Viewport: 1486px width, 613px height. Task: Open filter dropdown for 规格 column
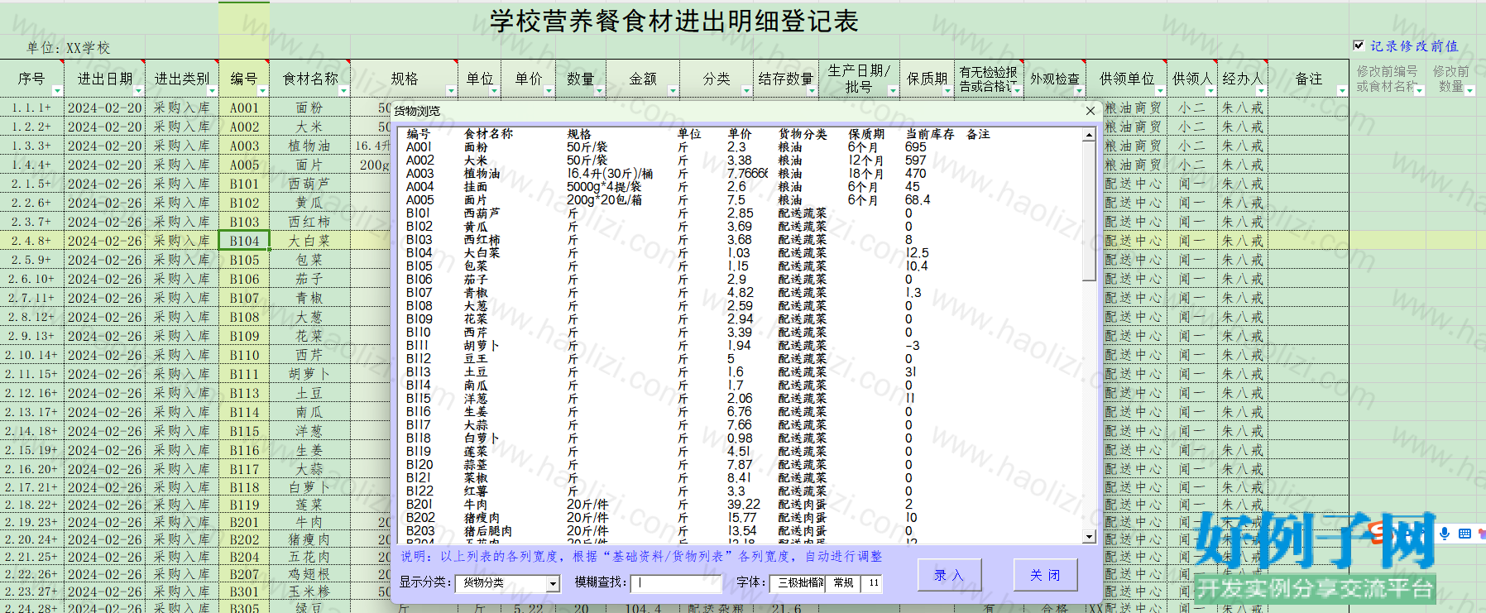[451, 90]
